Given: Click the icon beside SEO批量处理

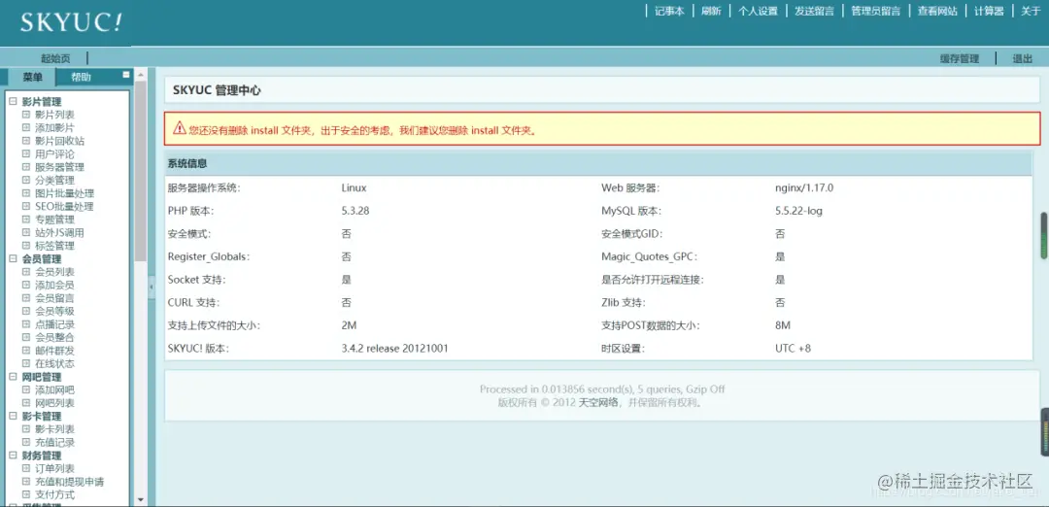Looking at the screenshot, I should click(26, 207).
